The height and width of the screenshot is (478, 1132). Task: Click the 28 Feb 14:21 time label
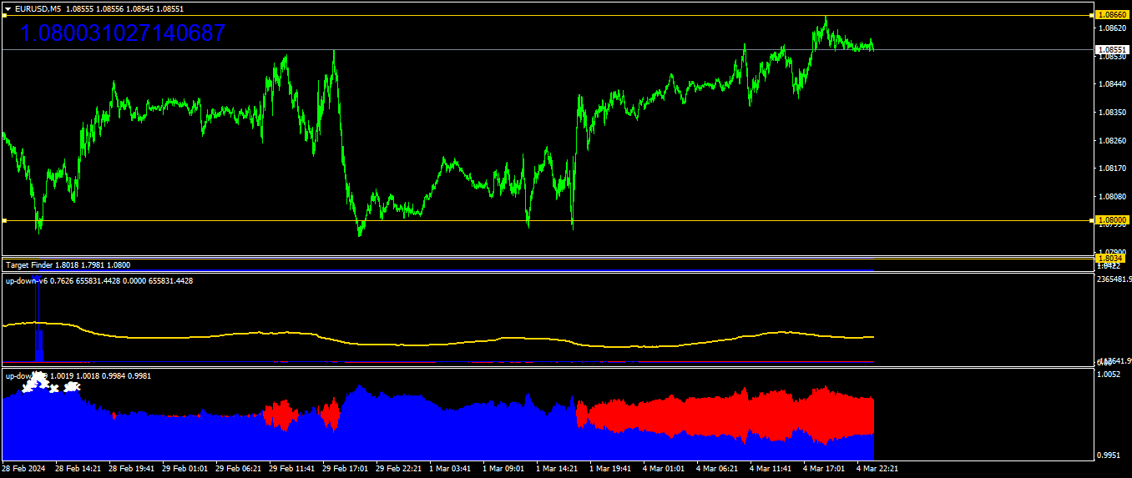pos(78,470)
